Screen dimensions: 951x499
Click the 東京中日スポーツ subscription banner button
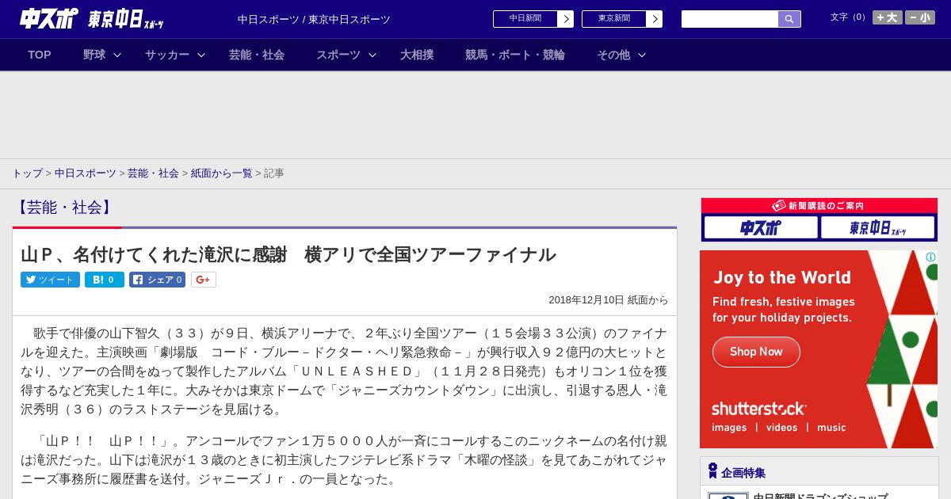pos(877,228)
